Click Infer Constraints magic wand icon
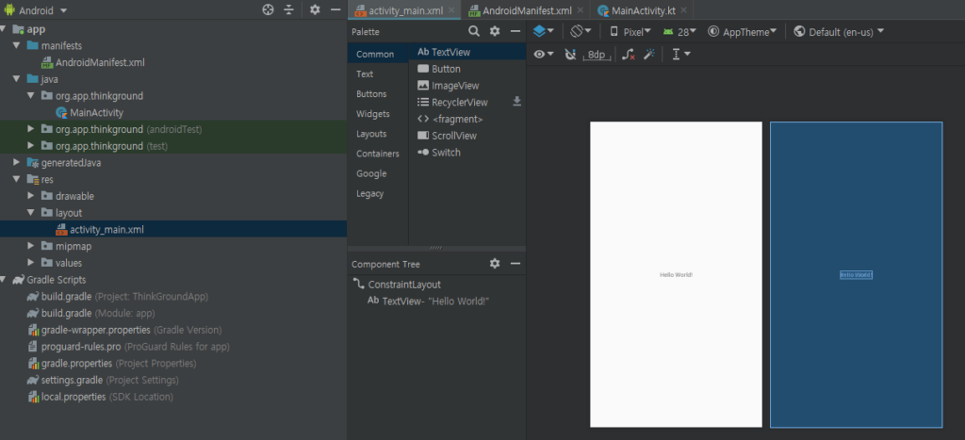965x440 pixels. tap(648, 54)
